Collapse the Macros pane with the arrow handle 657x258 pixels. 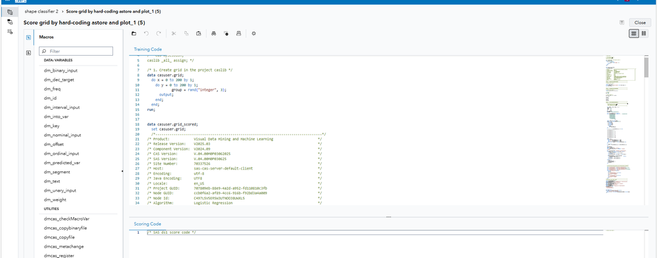tap(122, 171)
